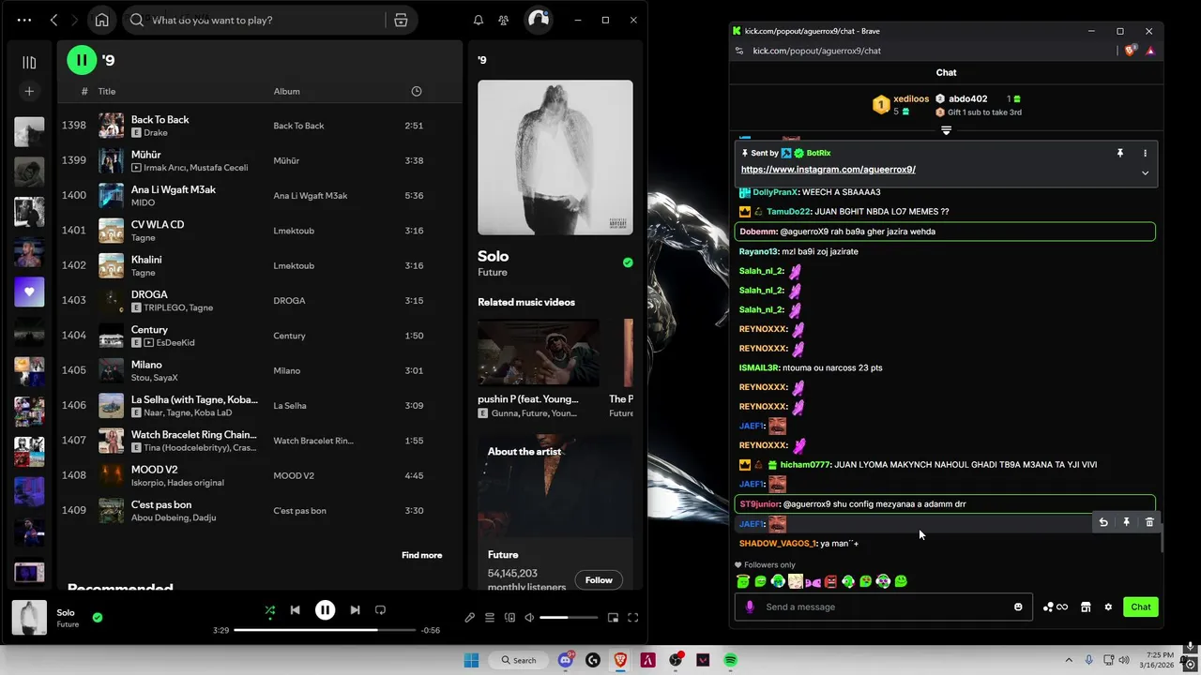Seek within Solo on song progress bar
Viewport: 1201px width, 675px height.
tap(325, 630)
